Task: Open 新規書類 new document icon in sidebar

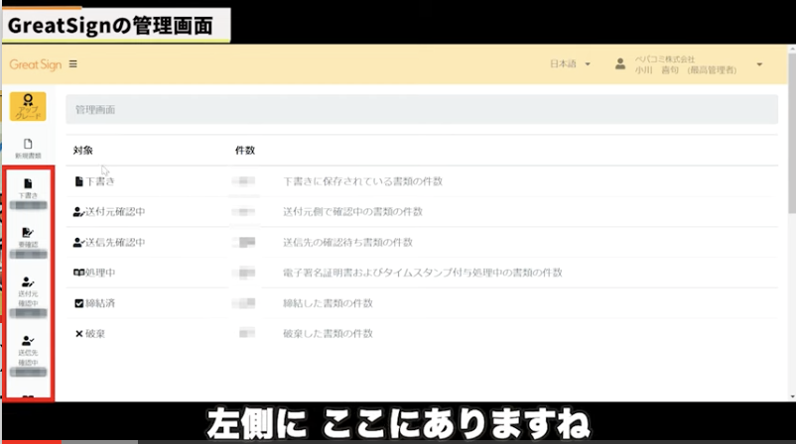Action: click(x=28, y=148)
